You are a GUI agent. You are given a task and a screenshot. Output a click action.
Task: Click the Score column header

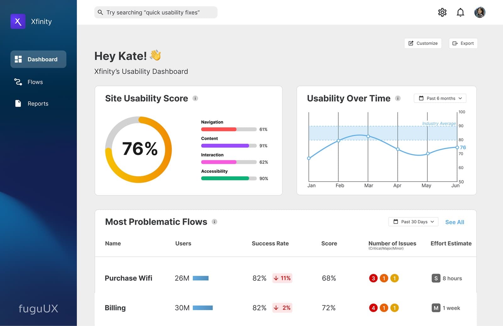tap(329, 243)
